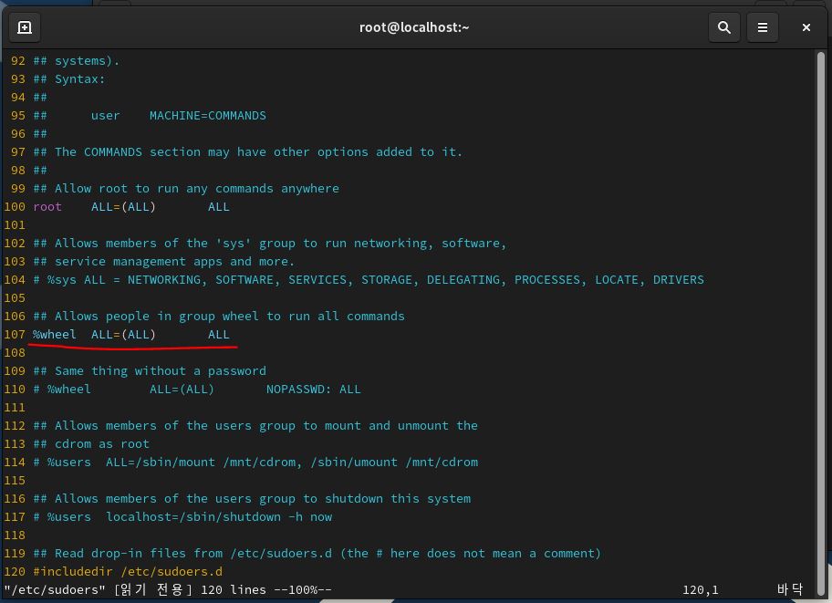Click the window title root@localhost:~
Screen dimensions: 832x603
pyautogui.click(x=414, y=27)
